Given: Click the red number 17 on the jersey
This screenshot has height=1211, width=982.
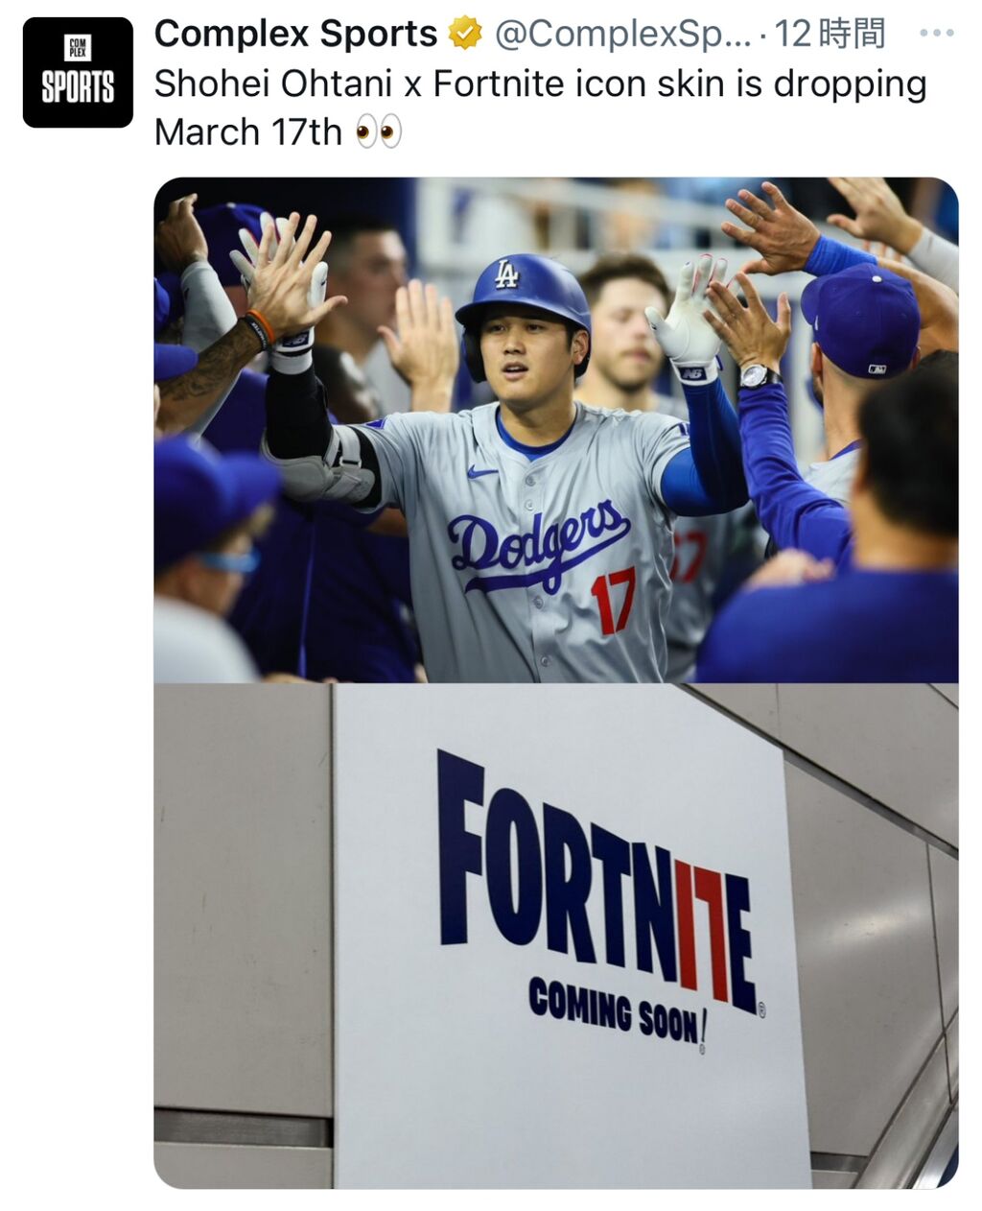Looking at the screenshot, I should coord(613,600).
